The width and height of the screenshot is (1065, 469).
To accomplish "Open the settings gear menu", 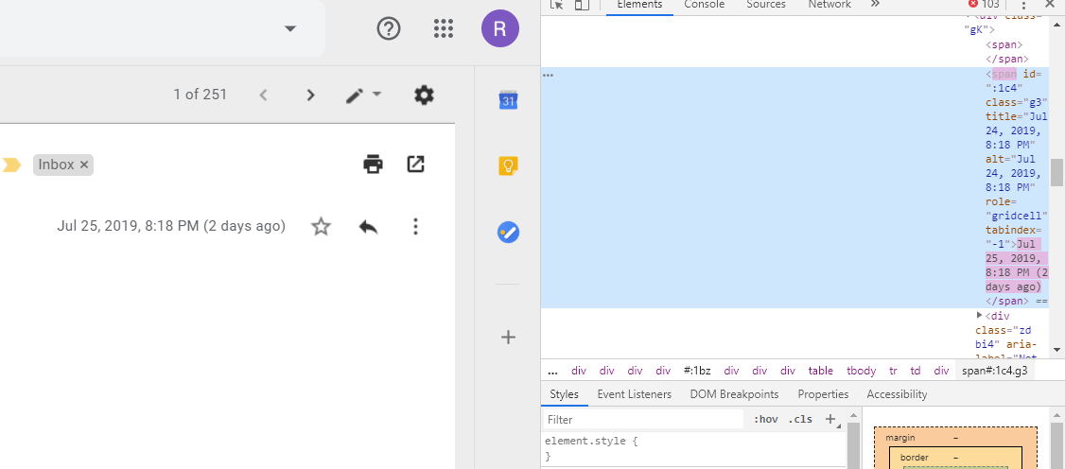I will [424, 95].
